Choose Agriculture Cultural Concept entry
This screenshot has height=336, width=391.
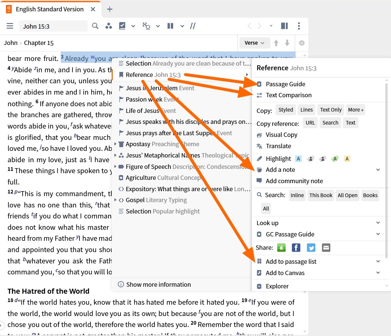click(x=182, y=178)
